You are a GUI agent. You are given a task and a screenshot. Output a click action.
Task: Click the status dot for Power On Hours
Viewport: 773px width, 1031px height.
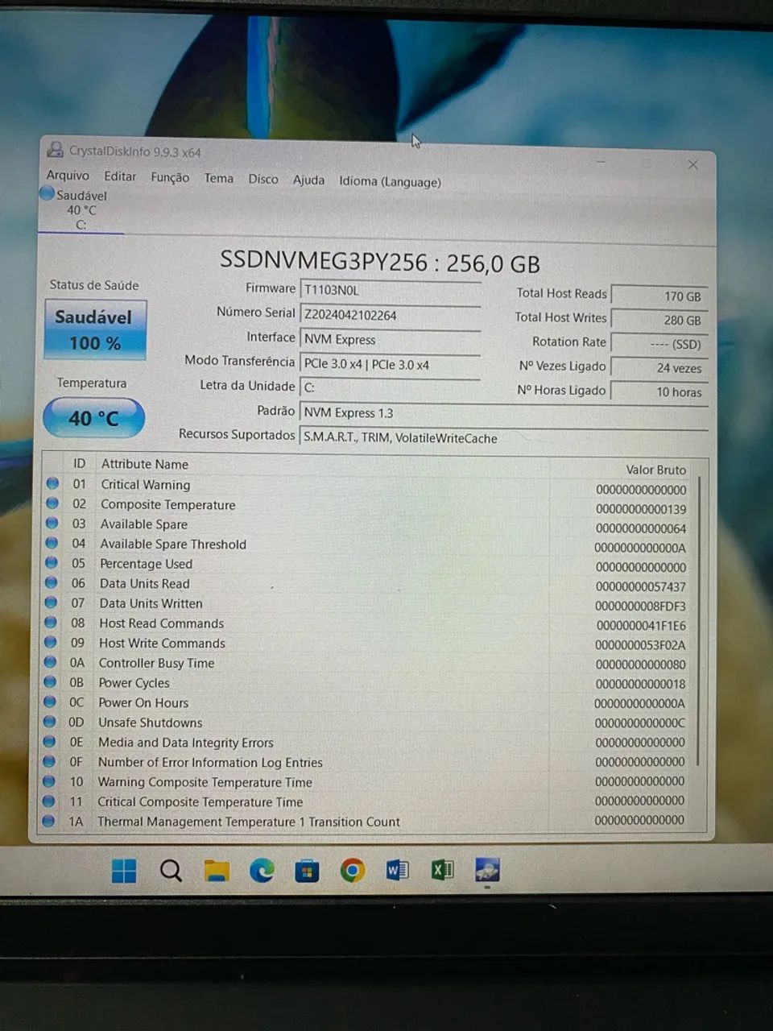point(50,702)
